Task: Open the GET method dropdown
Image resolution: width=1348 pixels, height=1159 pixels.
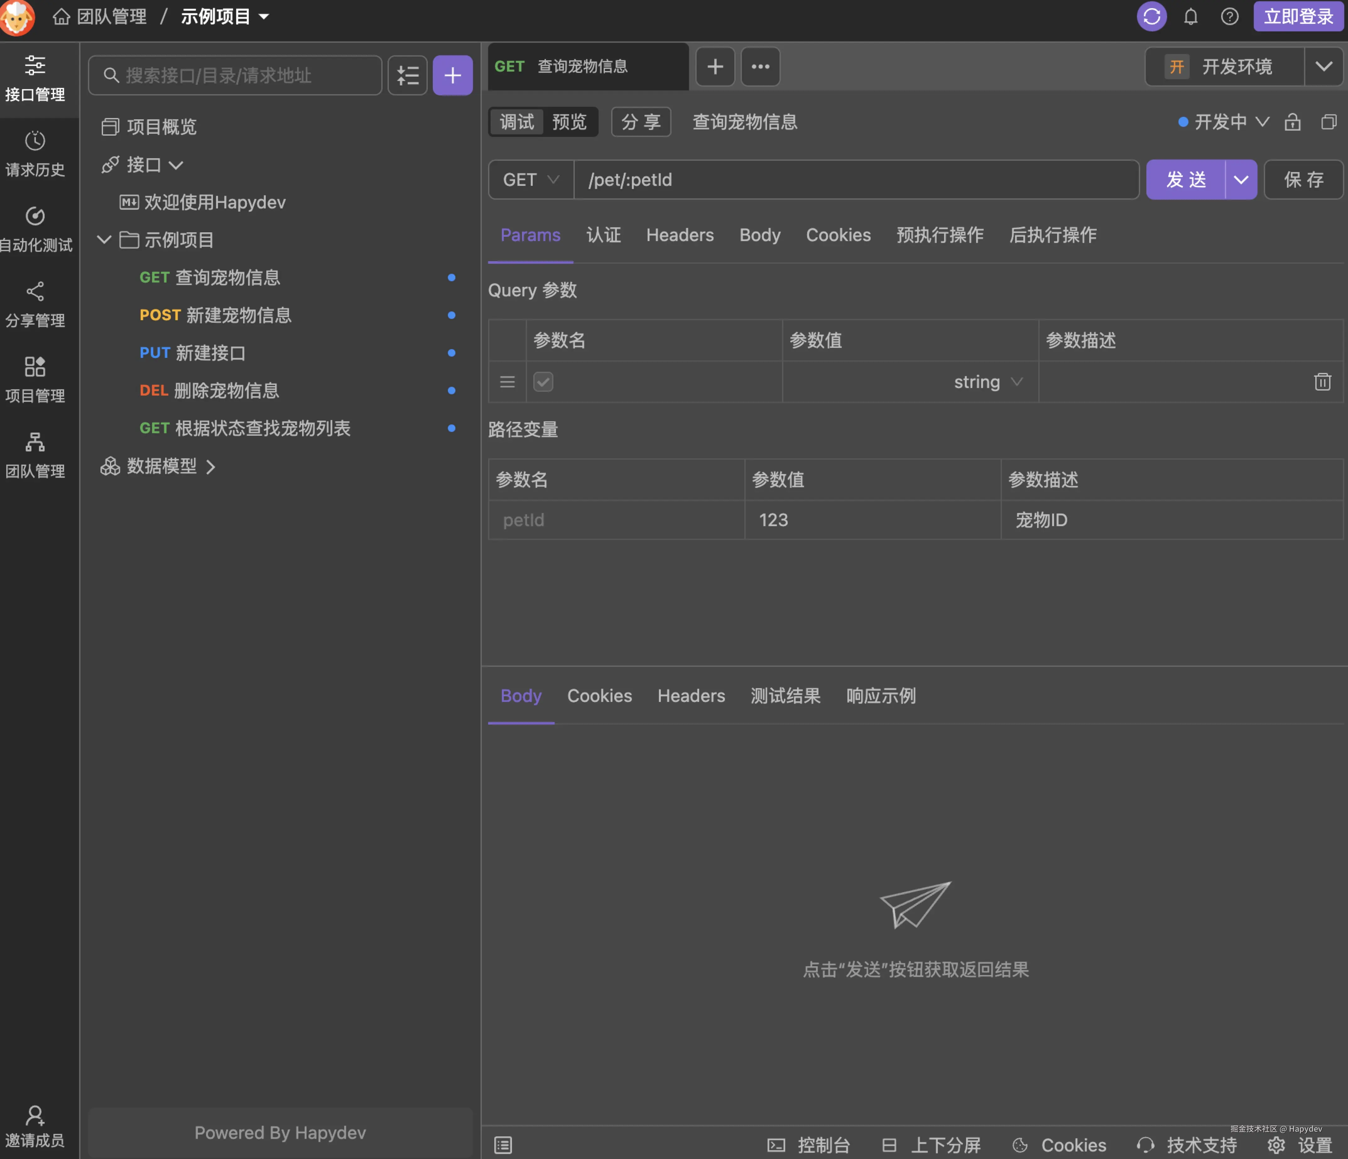Action: click(530, 180)
